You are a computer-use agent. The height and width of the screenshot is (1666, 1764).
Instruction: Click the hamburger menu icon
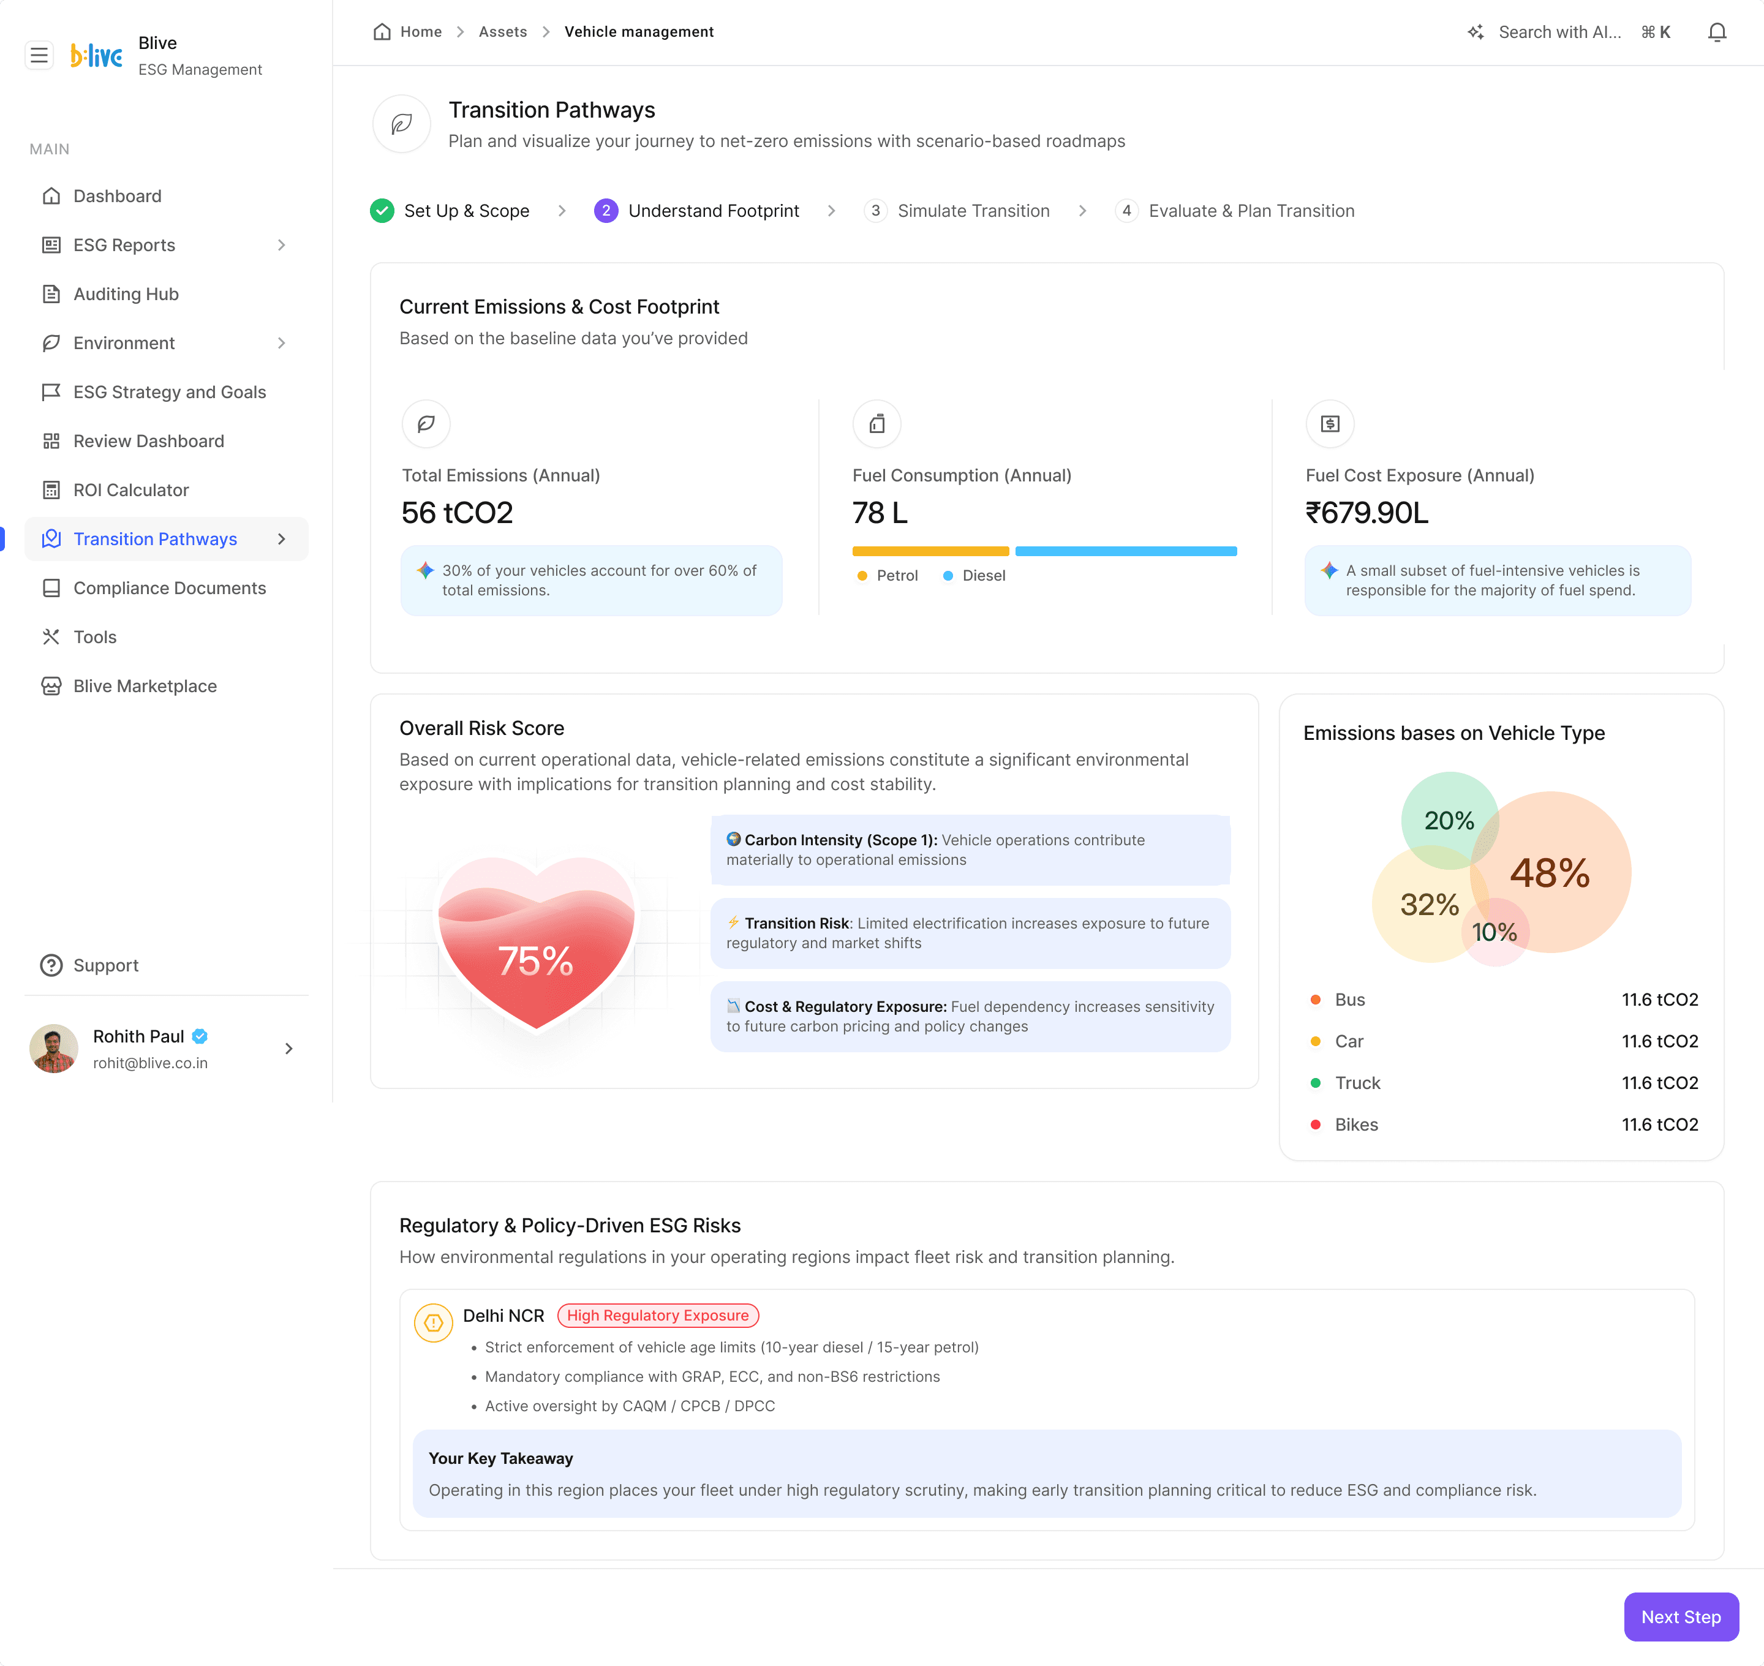tap(39, 56)
